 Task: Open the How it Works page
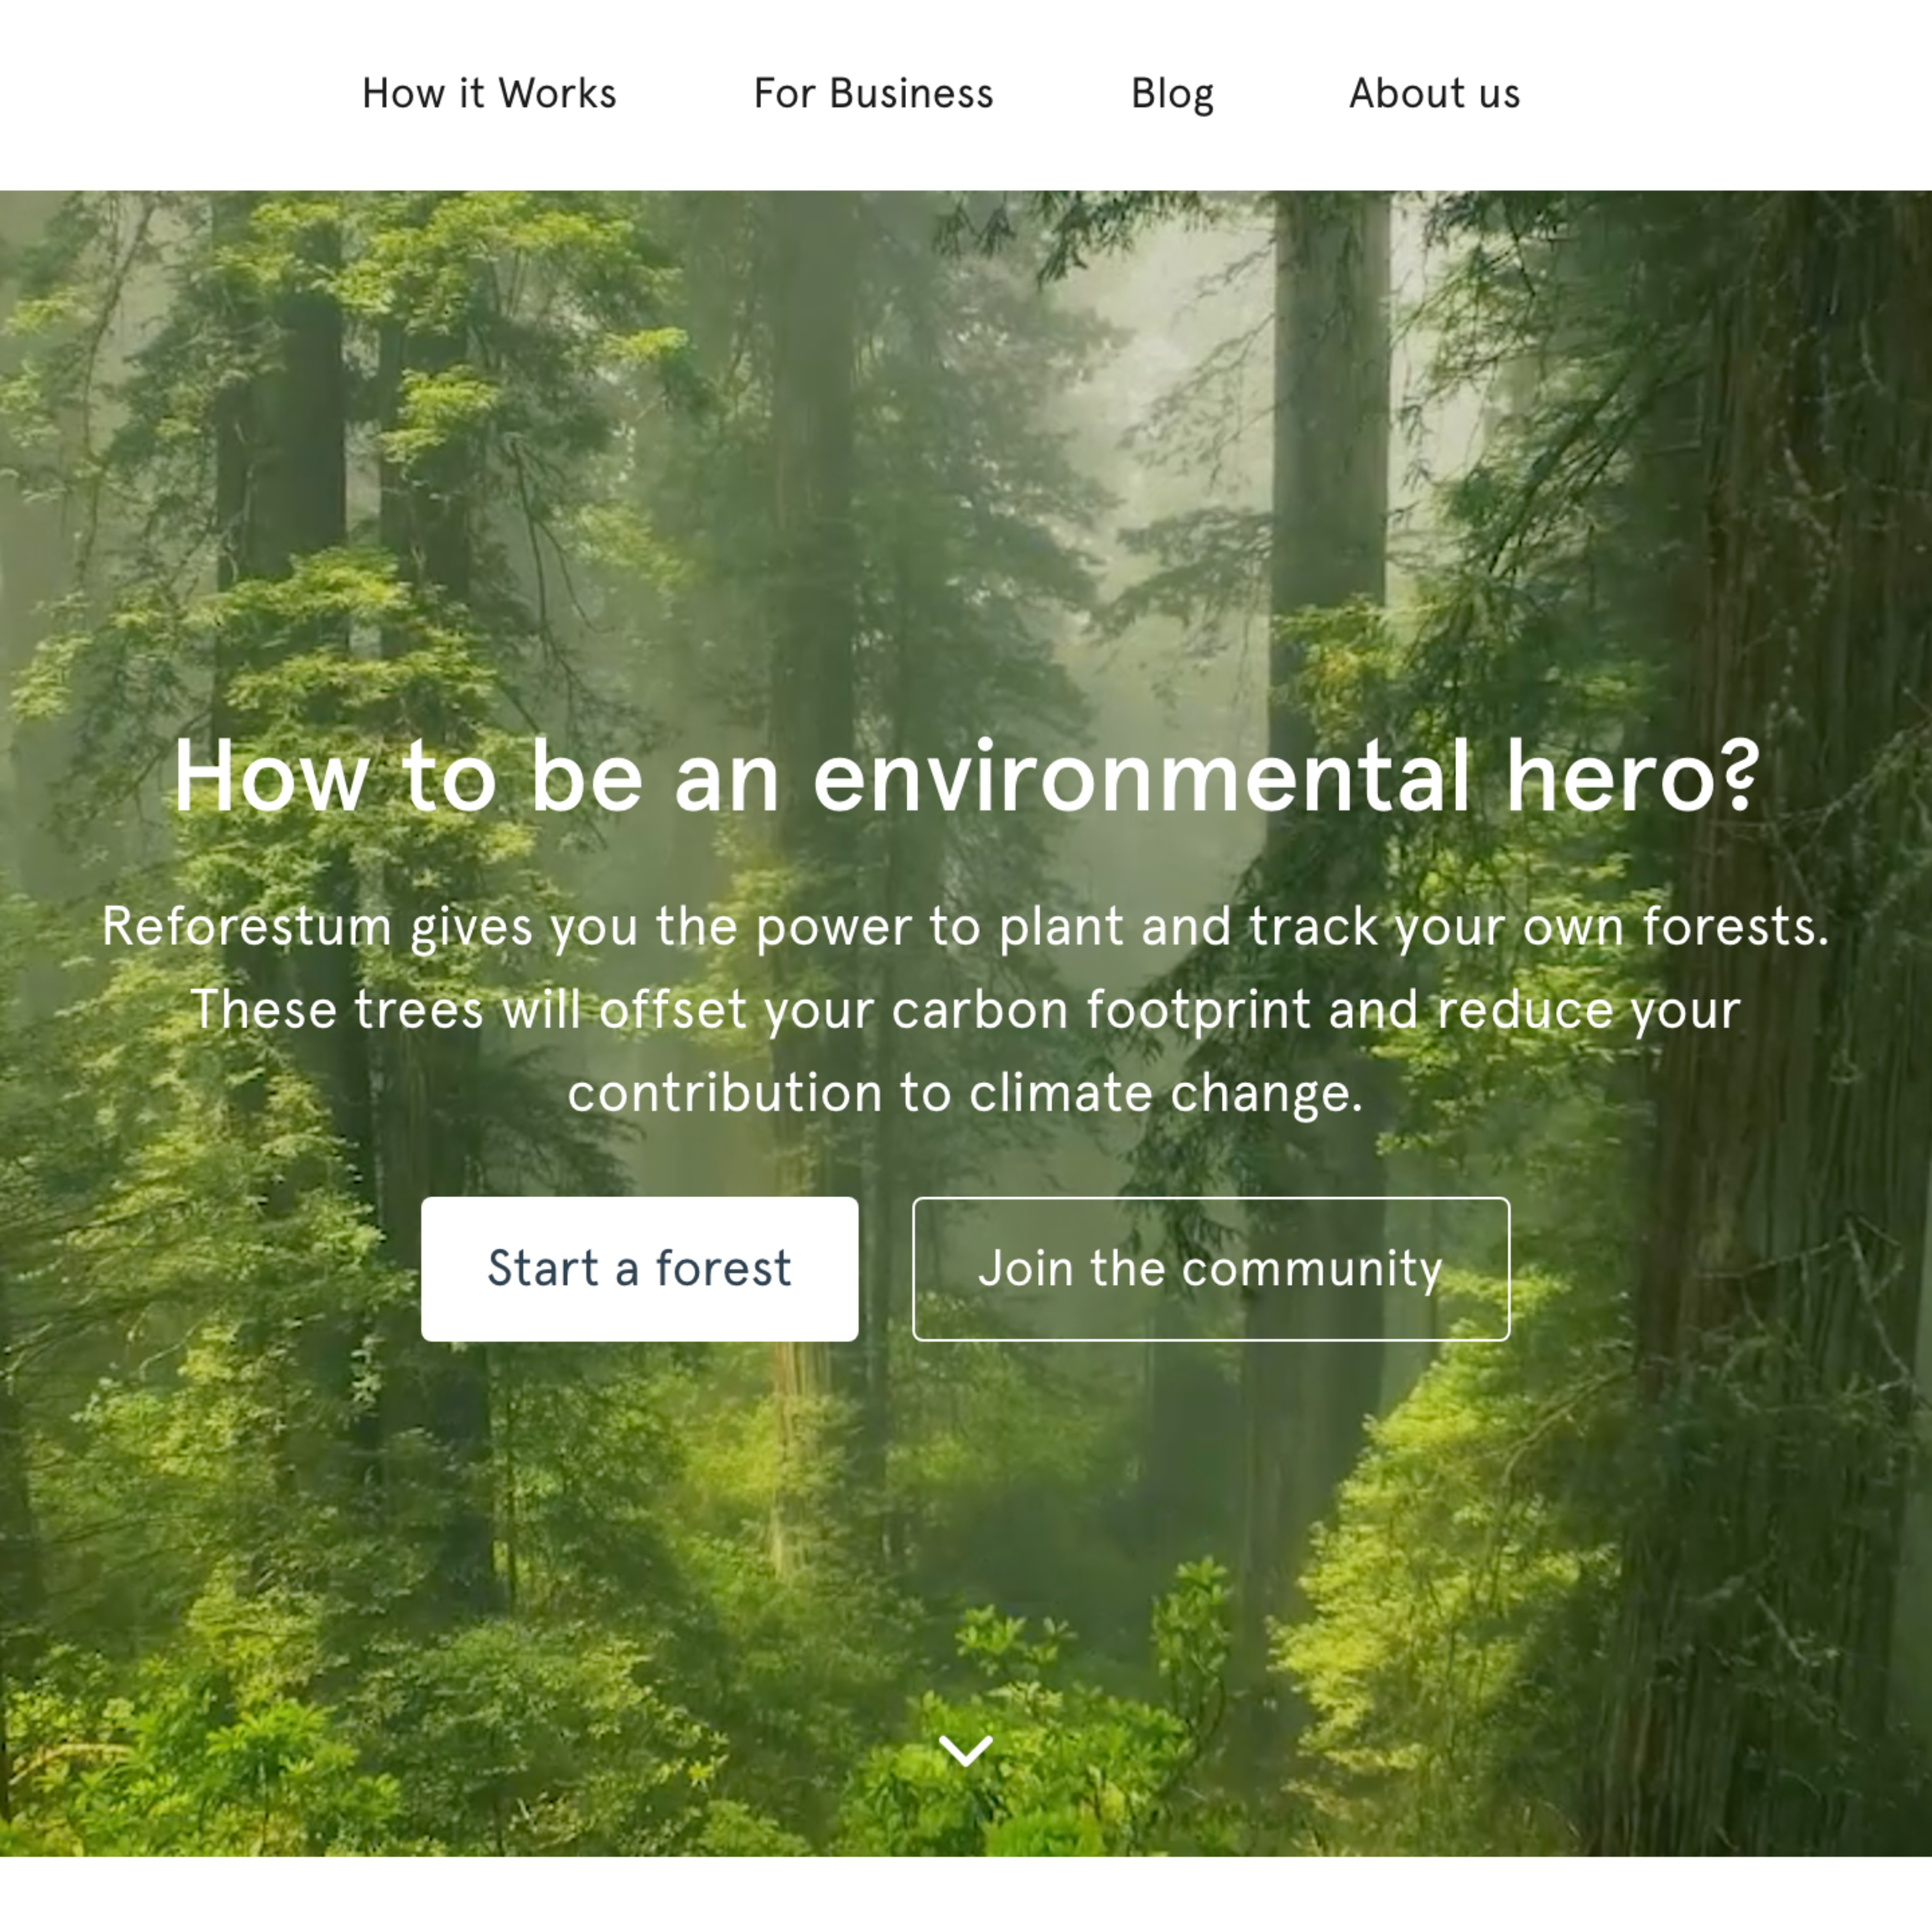(489, 94)
